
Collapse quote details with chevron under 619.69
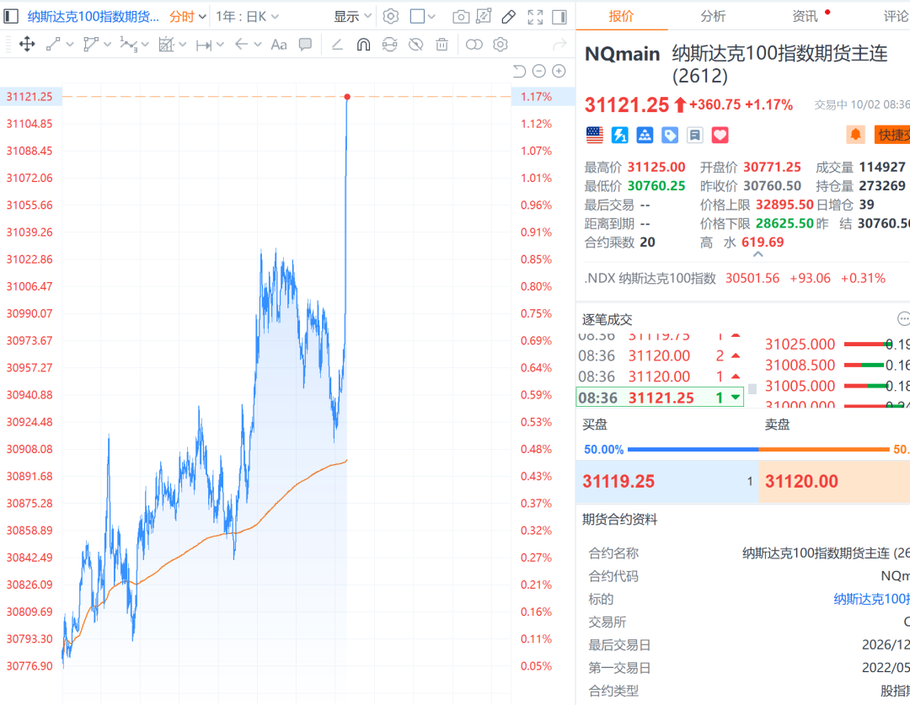(x=758, y=254)
